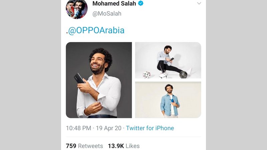Open the large photo with white shirt
Screen dimensions: 267x150
click(99, 80)
